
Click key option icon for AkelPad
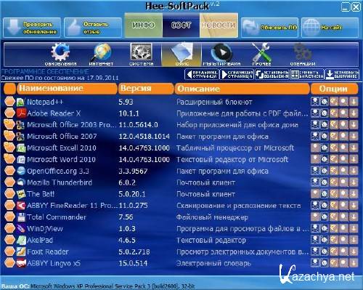[x=334, y=240]
